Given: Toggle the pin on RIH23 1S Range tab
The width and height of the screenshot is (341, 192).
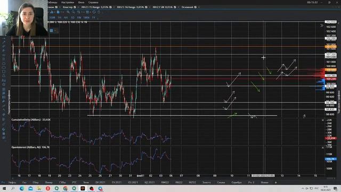Looking at the screenshot, I should 110,7.
